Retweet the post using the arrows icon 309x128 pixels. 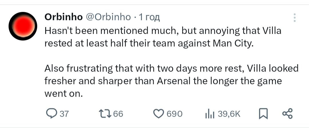click(x=107, y=114)
